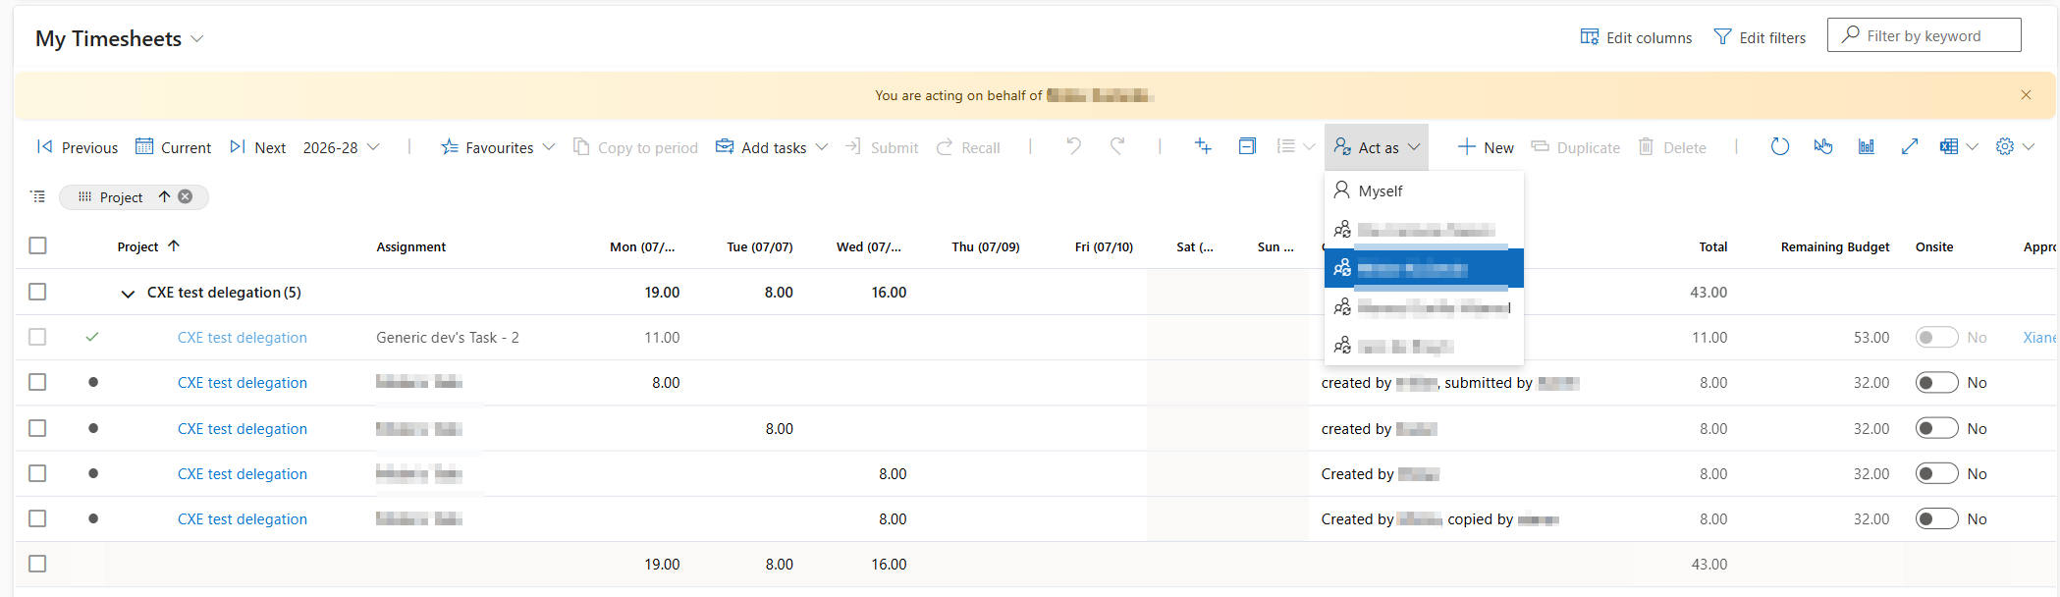Click the Assignment column header
This screenshot has width=2060, height=597.
410,246
